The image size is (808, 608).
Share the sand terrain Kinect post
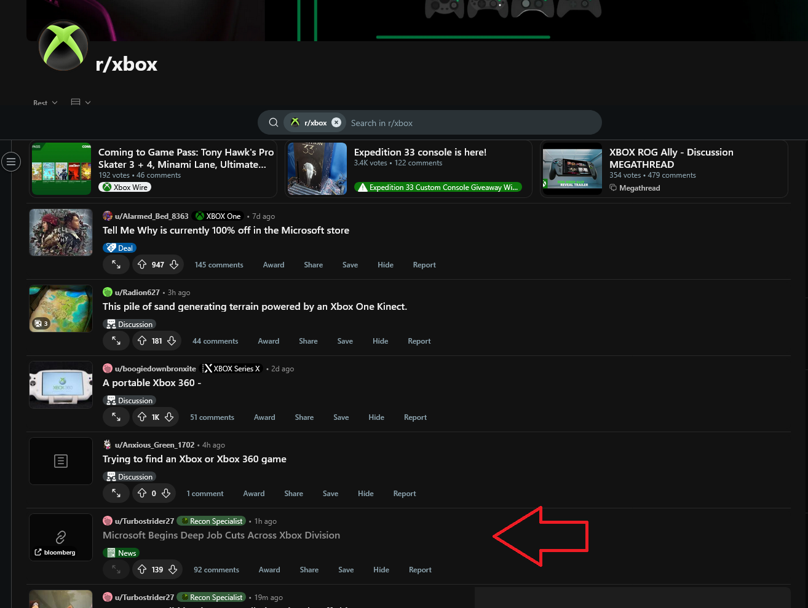(x=308, y=341)
